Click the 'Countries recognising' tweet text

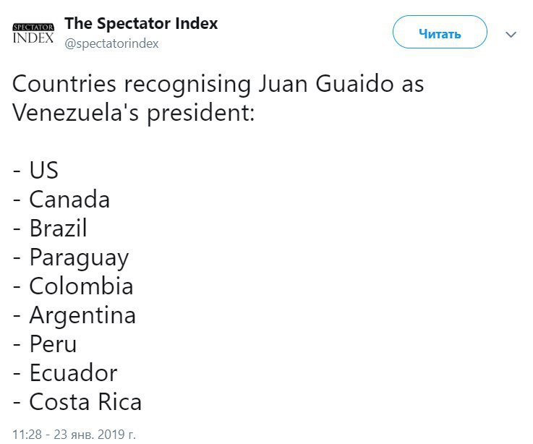tap(132, 84)
